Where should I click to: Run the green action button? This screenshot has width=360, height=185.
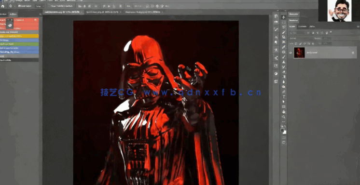(x=19, y=44)
